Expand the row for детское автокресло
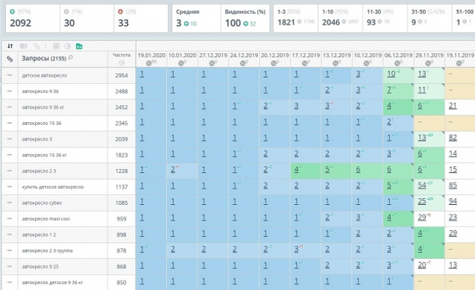This screenshot has height=290, width=475. click(10, 76)
